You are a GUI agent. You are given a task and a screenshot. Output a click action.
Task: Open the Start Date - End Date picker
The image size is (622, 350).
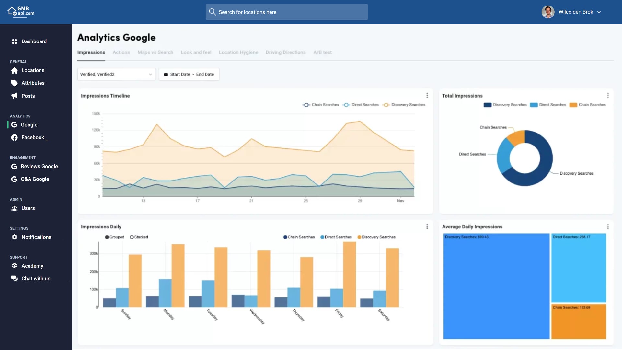point(189,74)
